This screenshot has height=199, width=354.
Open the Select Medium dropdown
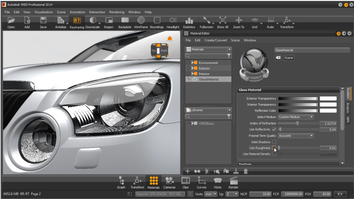296,117
